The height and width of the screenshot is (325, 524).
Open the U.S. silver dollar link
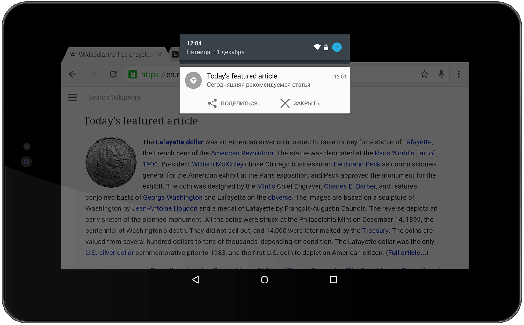110,253
